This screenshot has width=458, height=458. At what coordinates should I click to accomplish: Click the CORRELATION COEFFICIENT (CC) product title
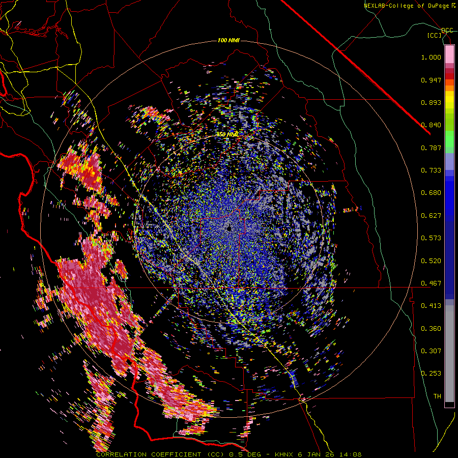[160, 454]
